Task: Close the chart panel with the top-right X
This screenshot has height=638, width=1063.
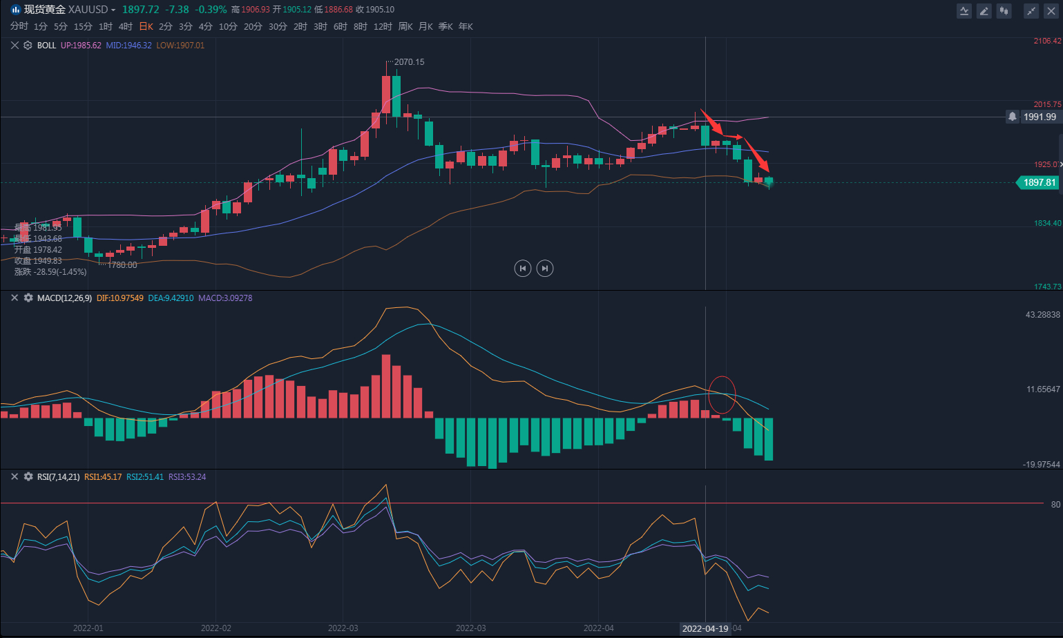Action: 1051,10
